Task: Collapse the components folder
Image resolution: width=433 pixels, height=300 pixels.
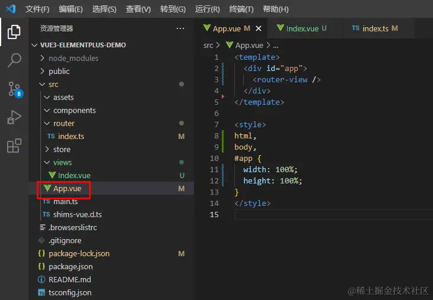Action: pos(47,110)
